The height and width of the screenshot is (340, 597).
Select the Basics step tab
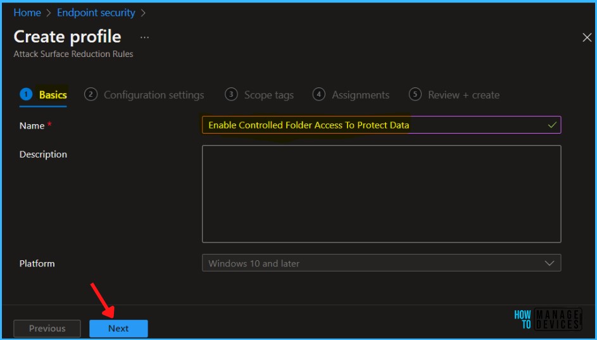44,95
